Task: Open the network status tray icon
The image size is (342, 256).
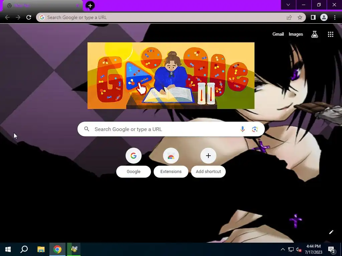Action: pos(291,249)
